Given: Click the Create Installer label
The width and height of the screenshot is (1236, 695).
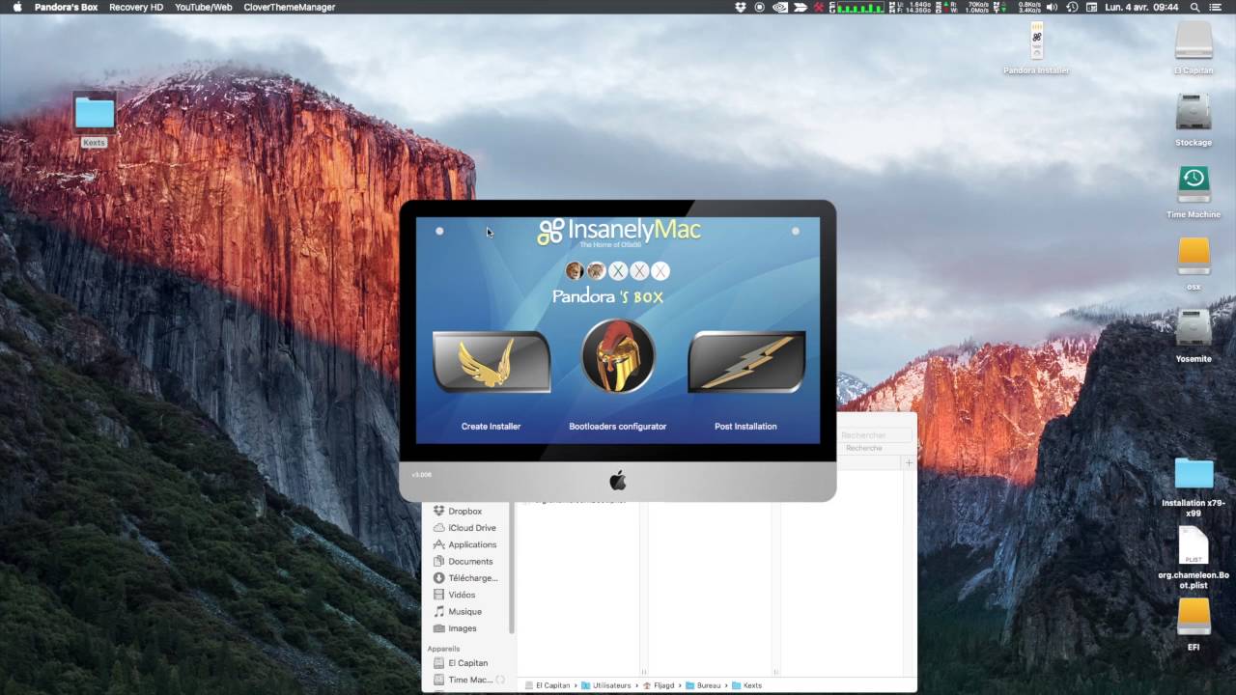Looking at the screenshot, I should coord(491,426).
